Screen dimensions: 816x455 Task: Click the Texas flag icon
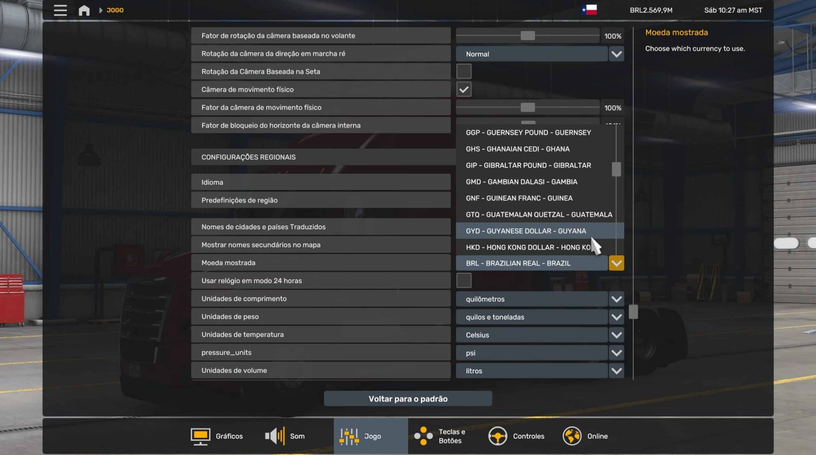click(589, 10)
